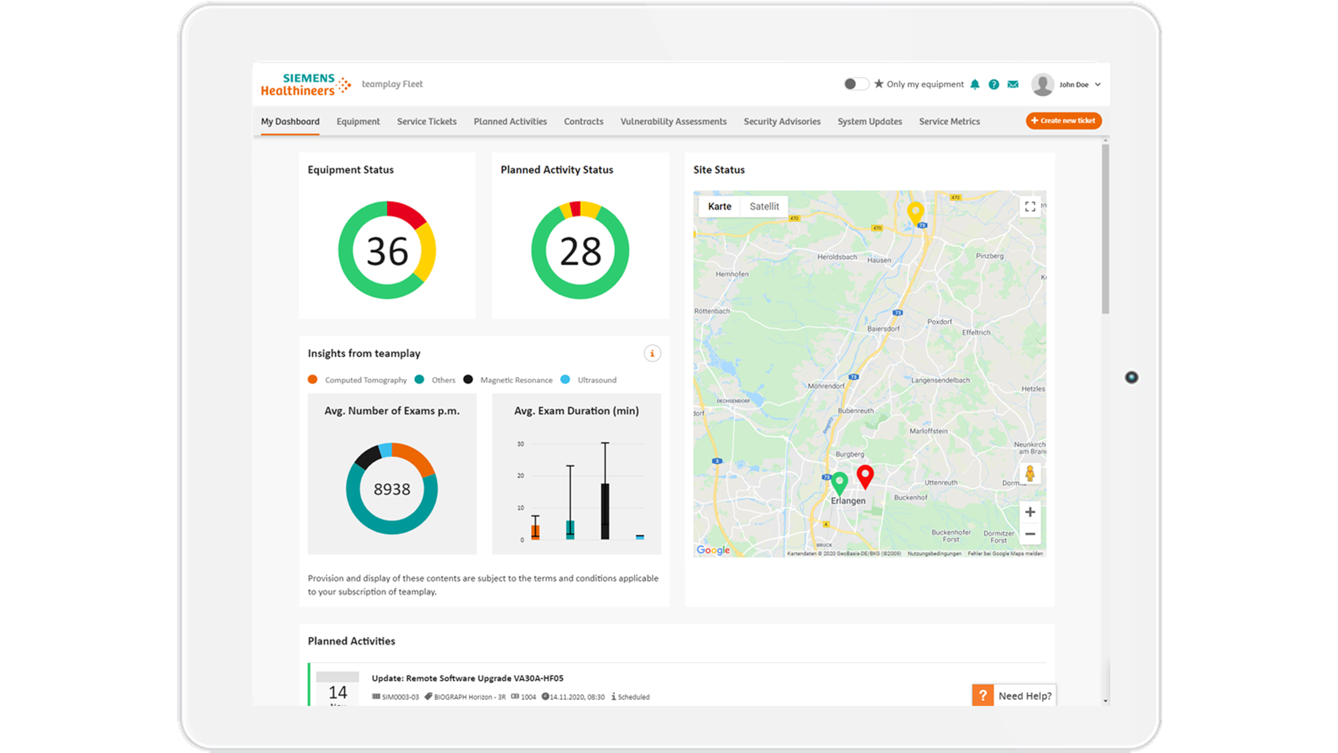The height and width of the screenshot is (753, 1338).
Task: Click the envelope message icon in header
Action: pos(1013,84)
